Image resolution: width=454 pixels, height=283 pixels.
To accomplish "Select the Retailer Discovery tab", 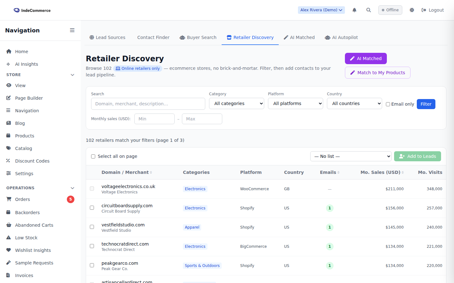I will tap(250, 37).
